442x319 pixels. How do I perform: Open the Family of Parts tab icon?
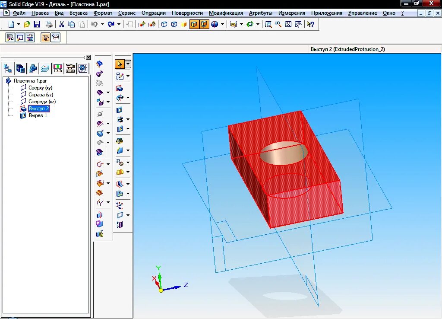(33, 68)
